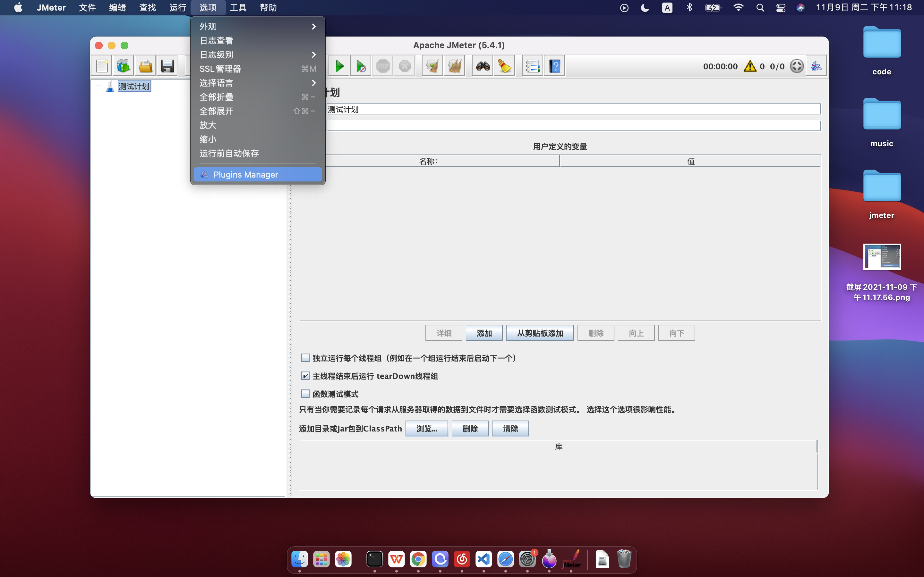This screenshot has height=577, width=924.
Task: Open the Function Helper list icon
Action: click(x=532, y=66)
